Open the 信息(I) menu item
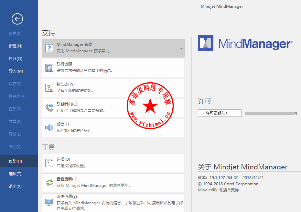 15,34
